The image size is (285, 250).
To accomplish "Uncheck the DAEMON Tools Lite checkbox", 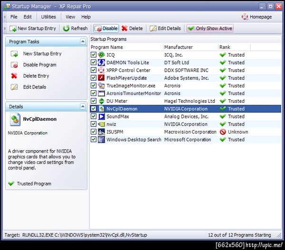I will click(94, 63).
